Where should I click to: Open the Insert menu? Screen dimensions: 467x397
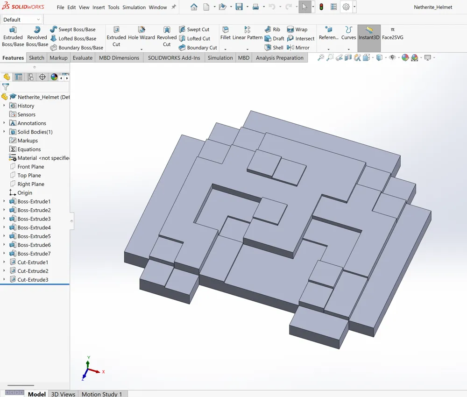click(x=99, y=7)
